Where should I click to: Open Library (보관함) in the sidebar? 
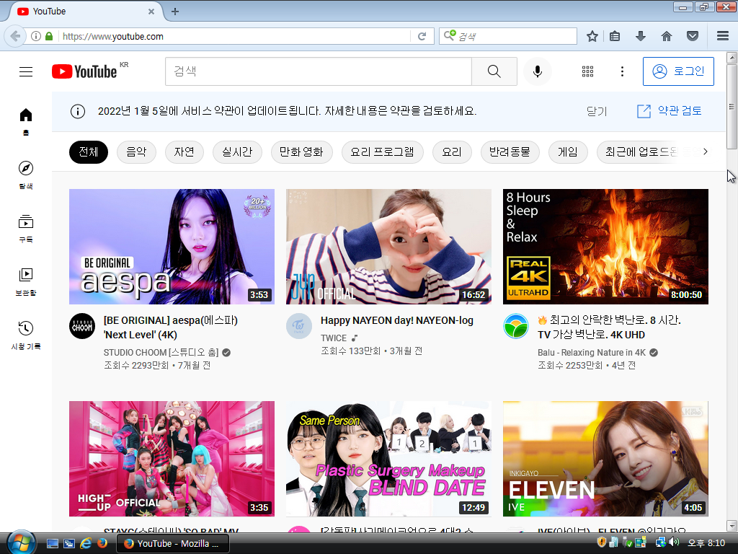(26, 282)
